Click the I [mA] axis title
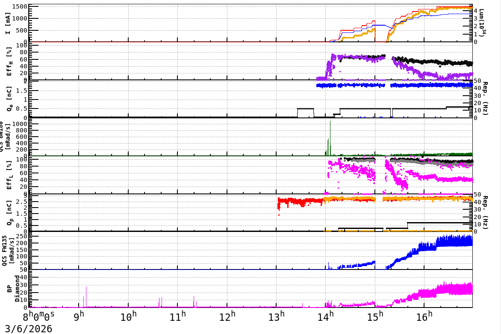 click(x=8, y=23)
